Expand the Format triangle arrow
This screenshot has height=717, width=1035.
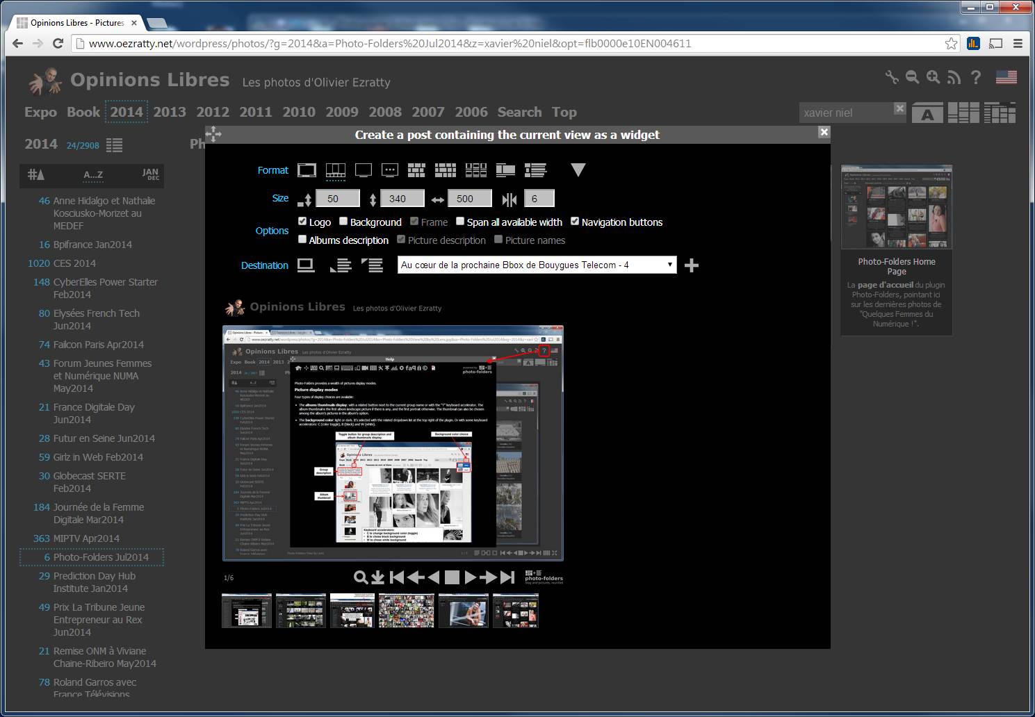point(578,170)
